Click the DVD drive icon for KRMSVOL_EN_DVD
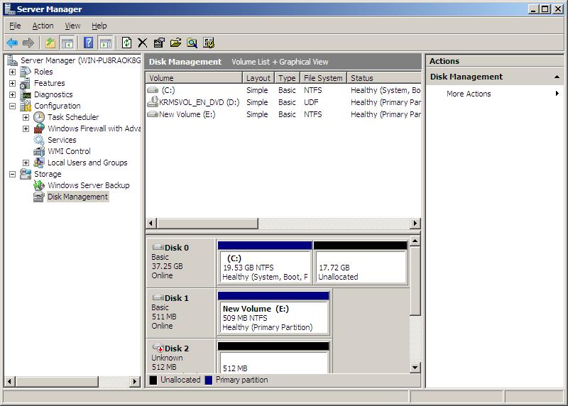Viewport: 568px width, 406px height. click(x=153, y=102)
